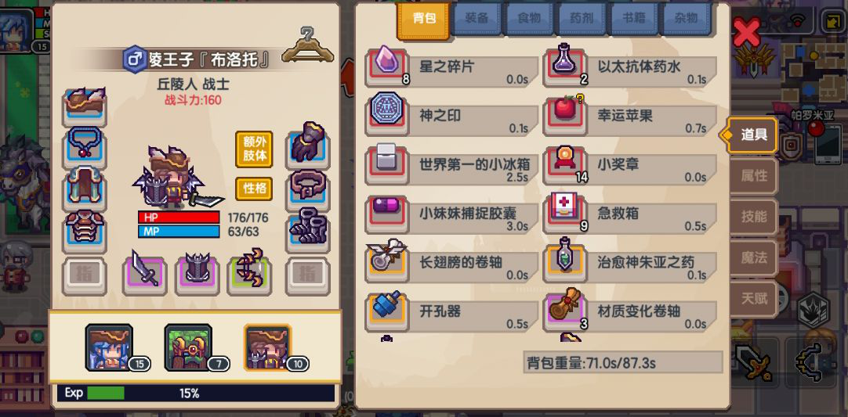Open the 属性 attributes side tab
The width and height of the screenshot is (848, 417).
coord(754,175)
